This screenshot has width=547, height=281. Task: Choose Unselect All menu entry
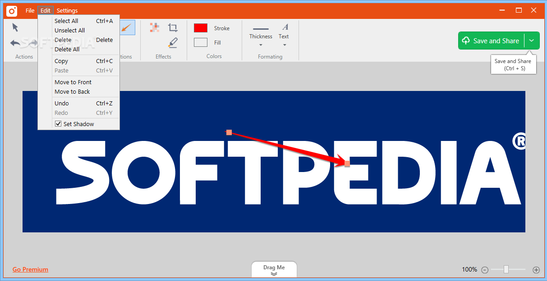click(x=78, y=30)
